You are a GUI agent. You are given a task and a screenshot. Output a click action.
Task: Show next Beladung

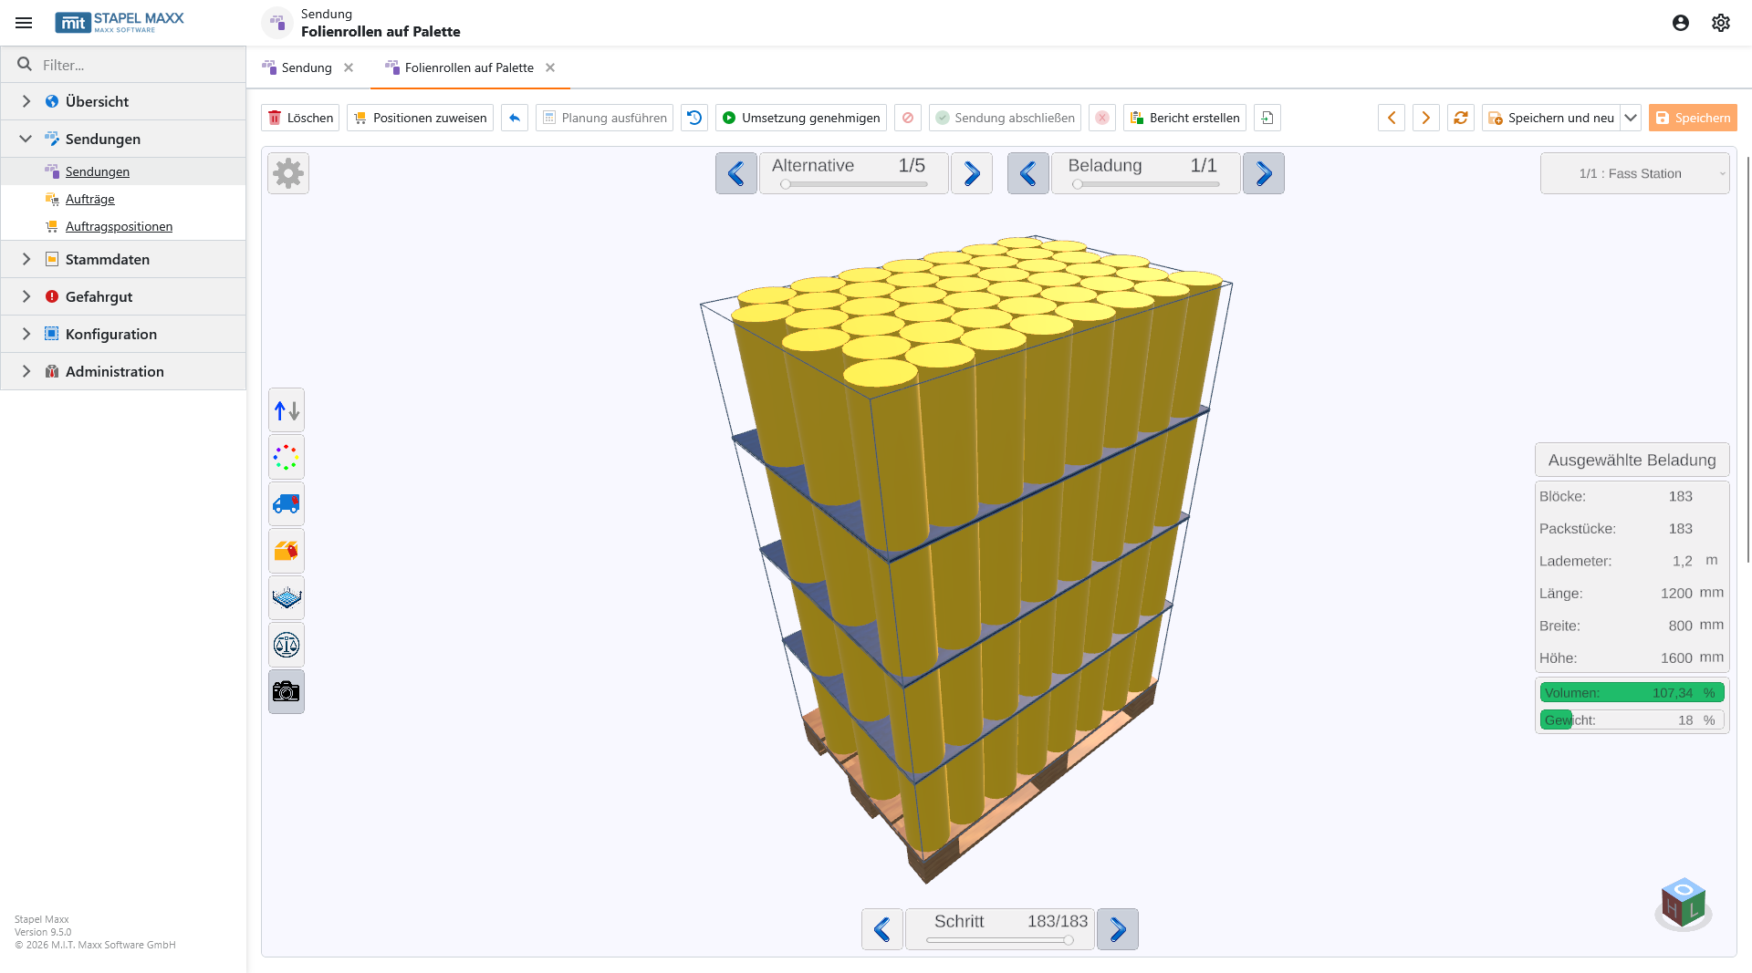coord(1264,173)
